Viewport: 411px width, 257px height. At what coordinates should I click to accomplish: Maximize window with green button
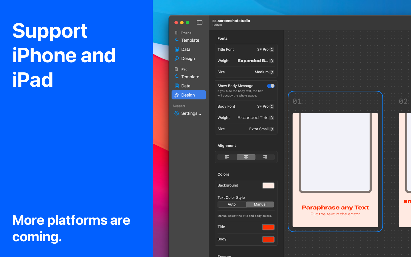188,23
